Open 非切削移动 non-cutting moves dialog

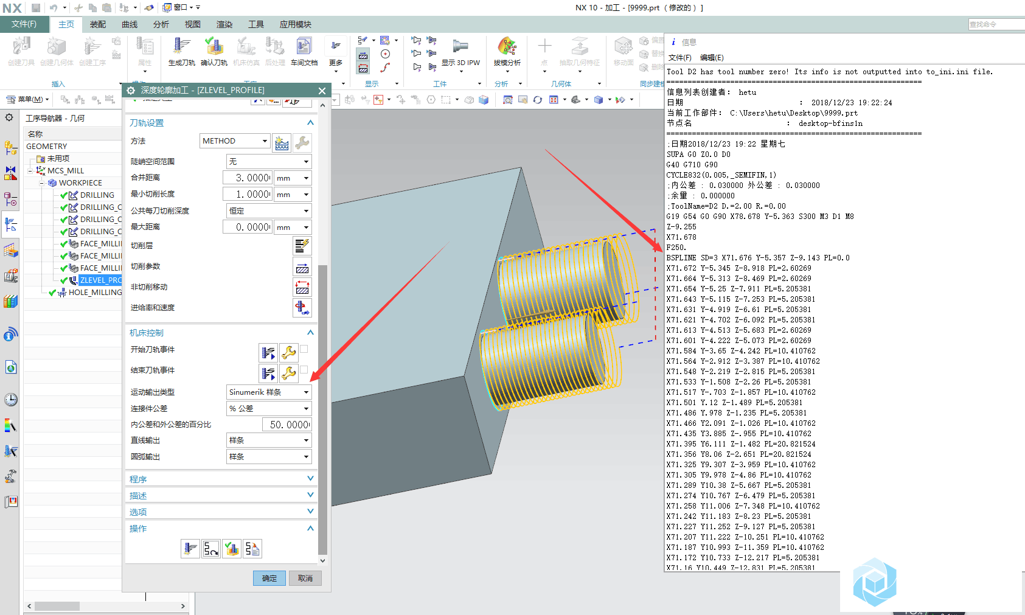coord(302,287)
